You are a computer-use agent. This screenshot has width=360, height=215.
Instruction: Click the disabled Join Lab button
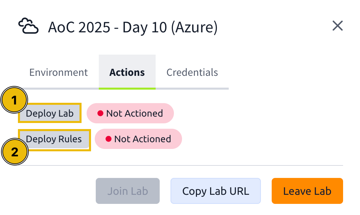click(128, 191)
